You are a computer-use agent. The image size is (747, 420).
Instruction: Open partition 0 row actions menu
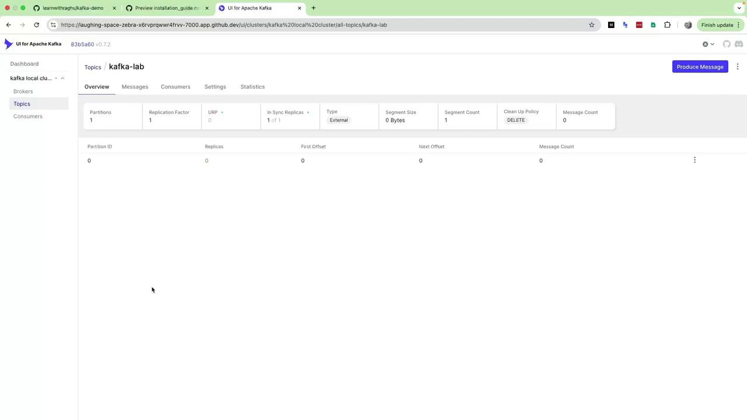(x=694, y=160)
